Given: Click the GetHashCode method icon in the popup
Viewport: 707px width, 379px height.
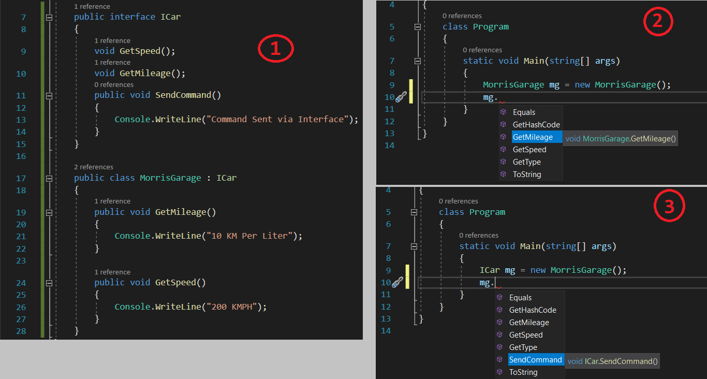Looking at the screenshot, I should point(502,124).
